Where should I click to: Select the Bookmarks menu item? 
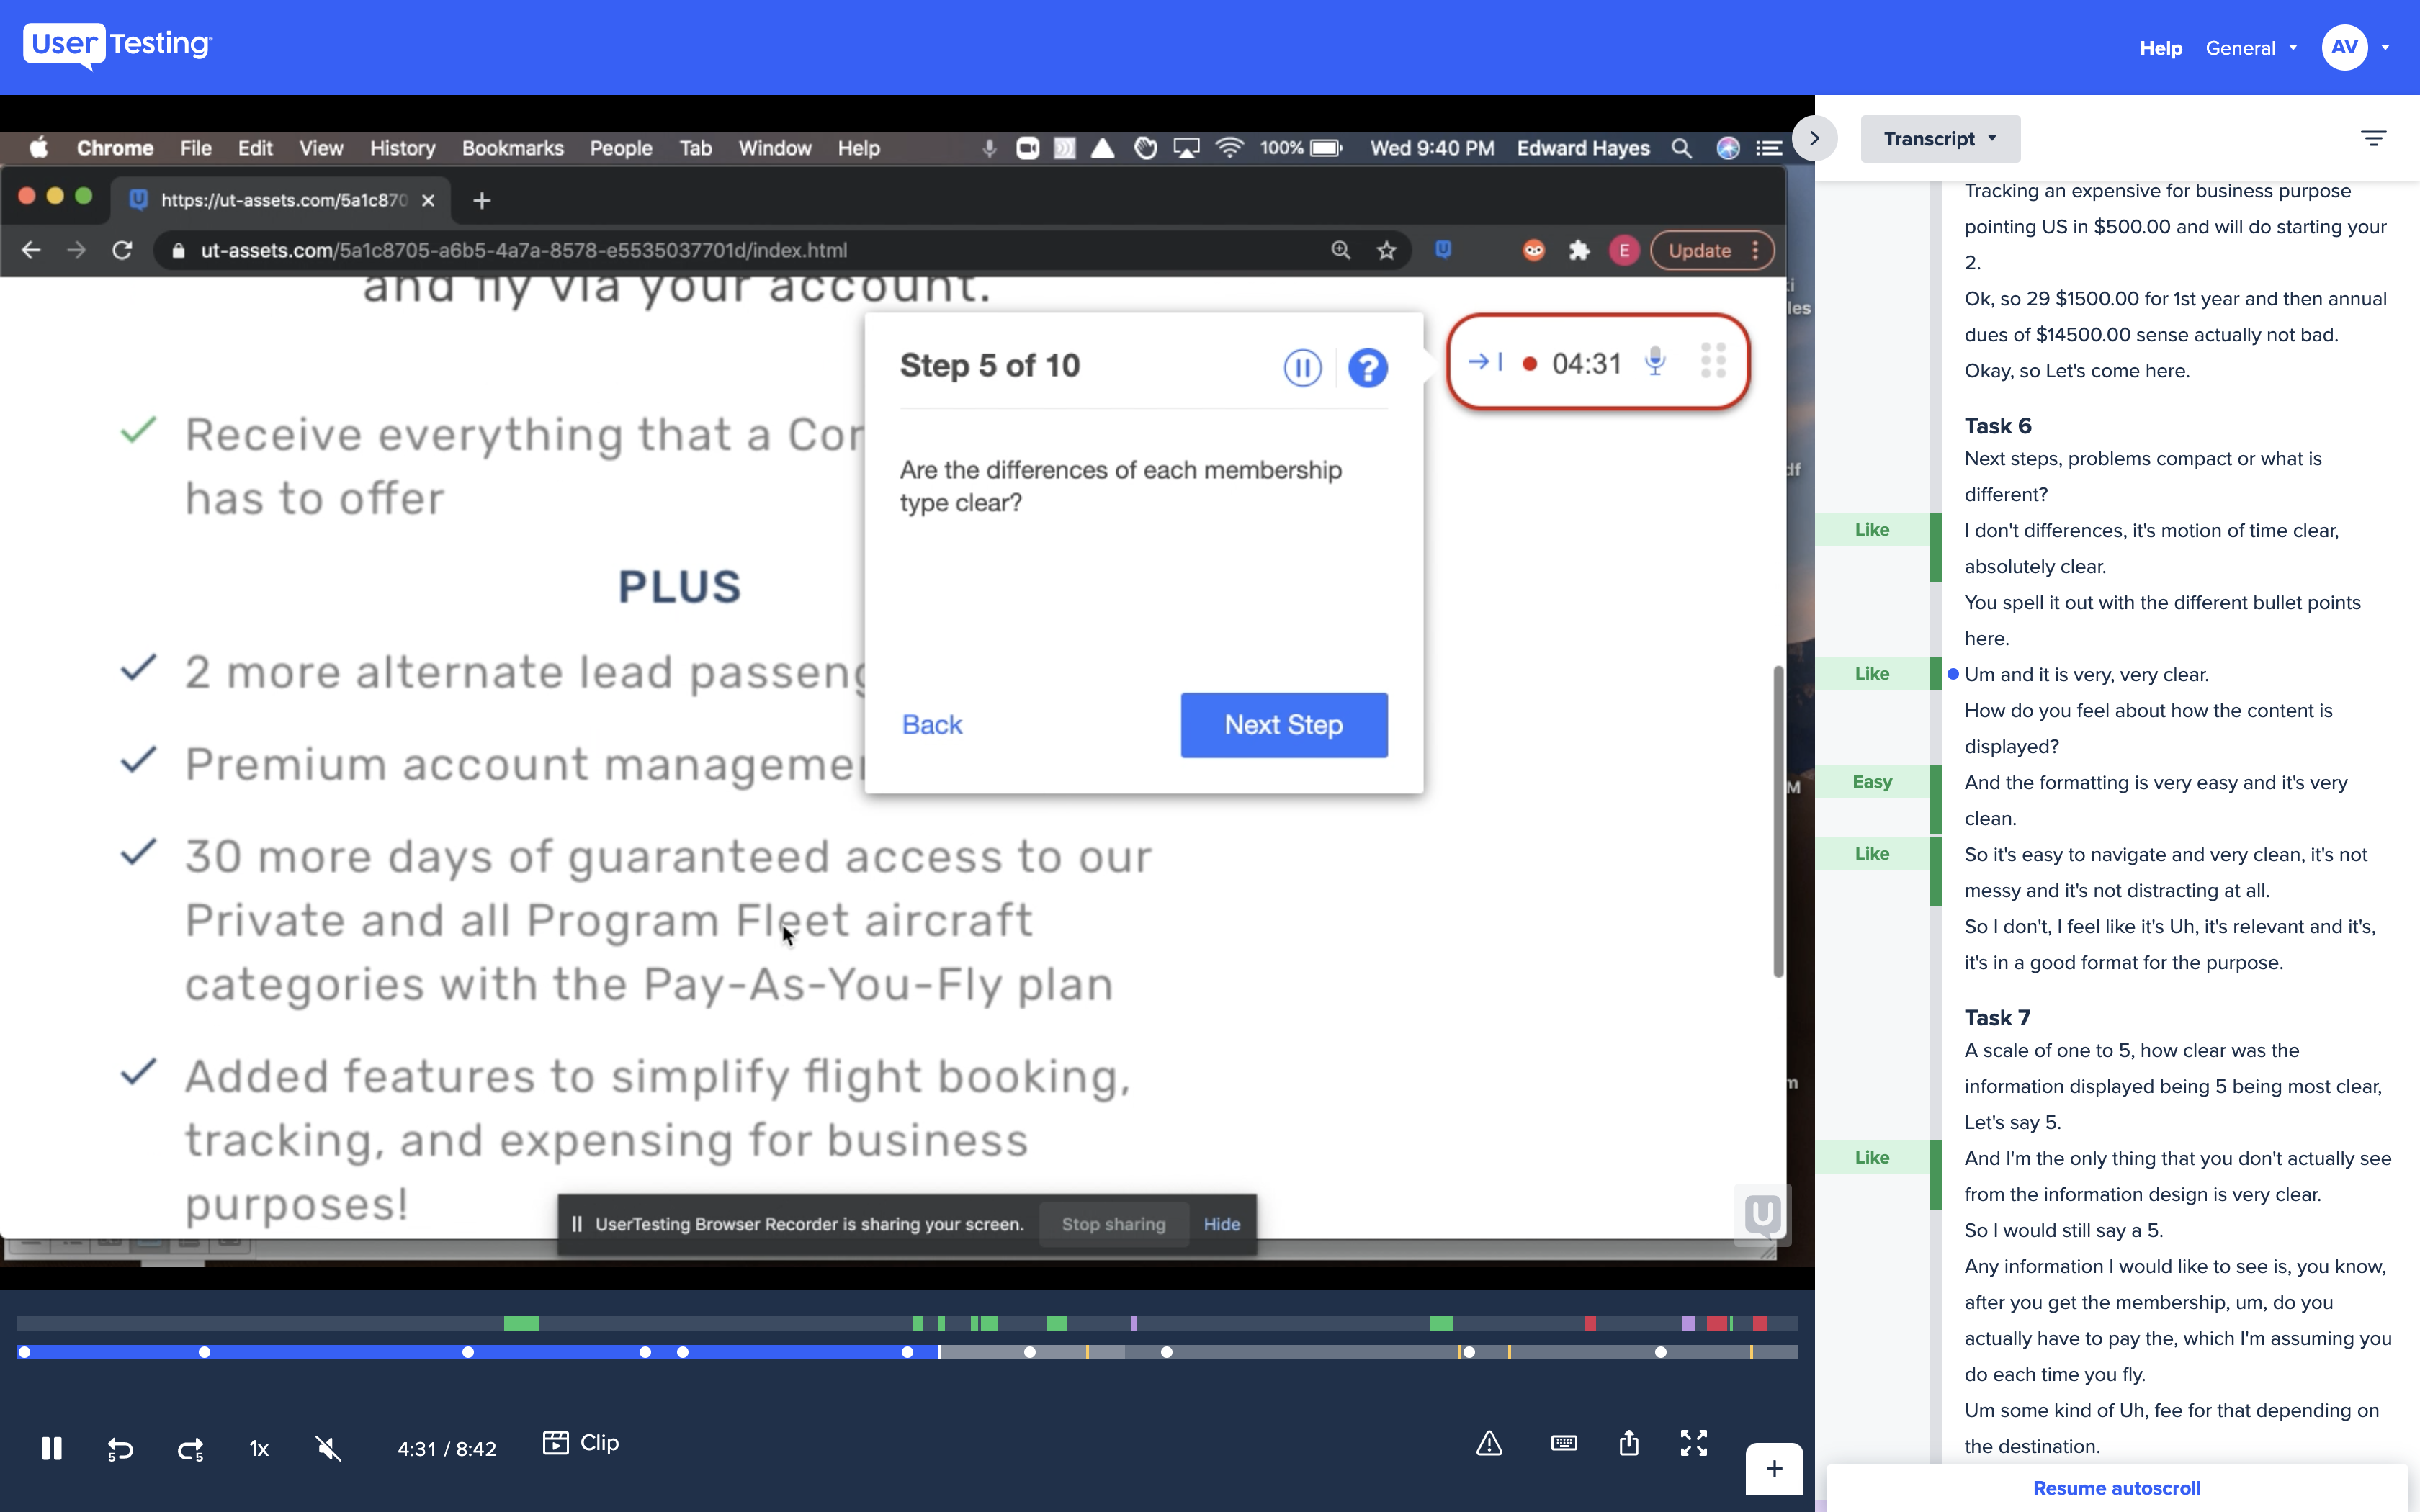pyautogui.click(x=512, y=146)
